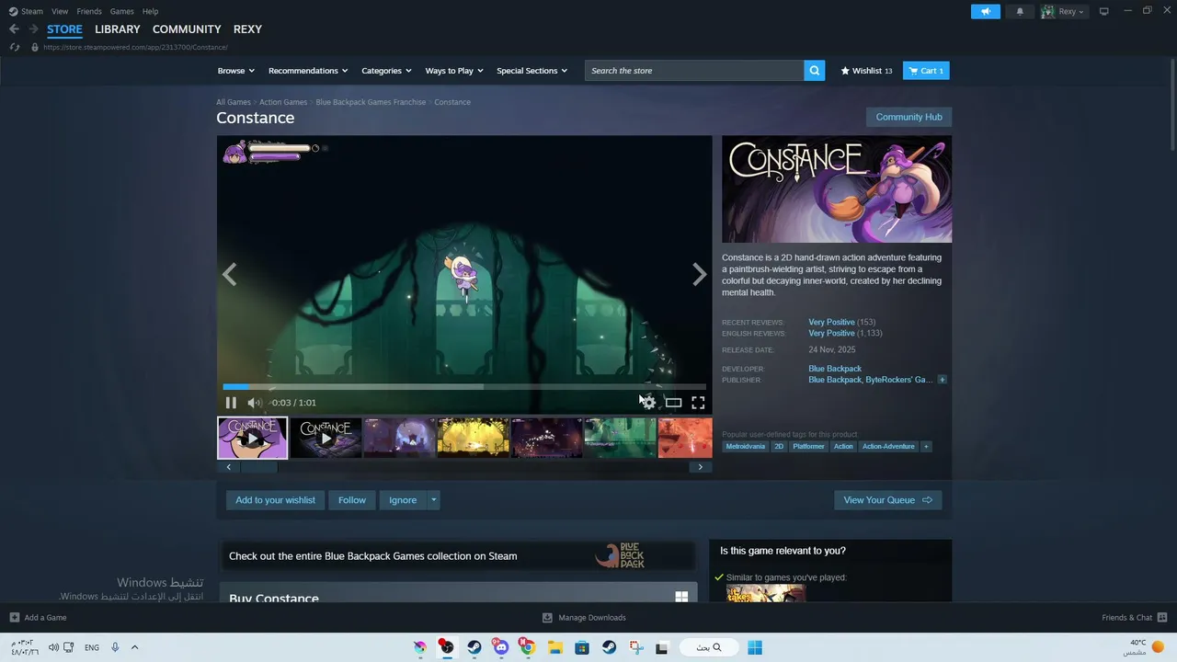Screen dimensions: 1177x662
Task: Open the Wishlist star link
Action: 866,71
